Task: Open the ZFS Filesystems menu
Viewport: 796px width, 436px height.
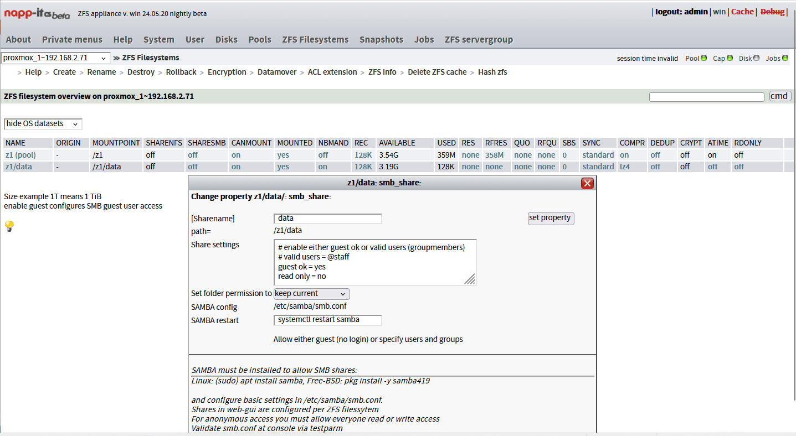Action: point(315,39)
